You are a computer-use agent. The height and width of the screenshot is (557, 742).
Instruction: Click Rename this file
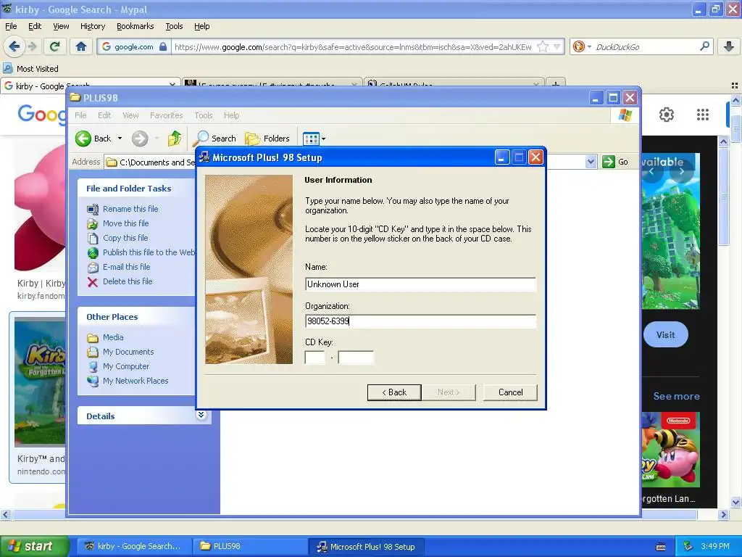coord(130,209)
